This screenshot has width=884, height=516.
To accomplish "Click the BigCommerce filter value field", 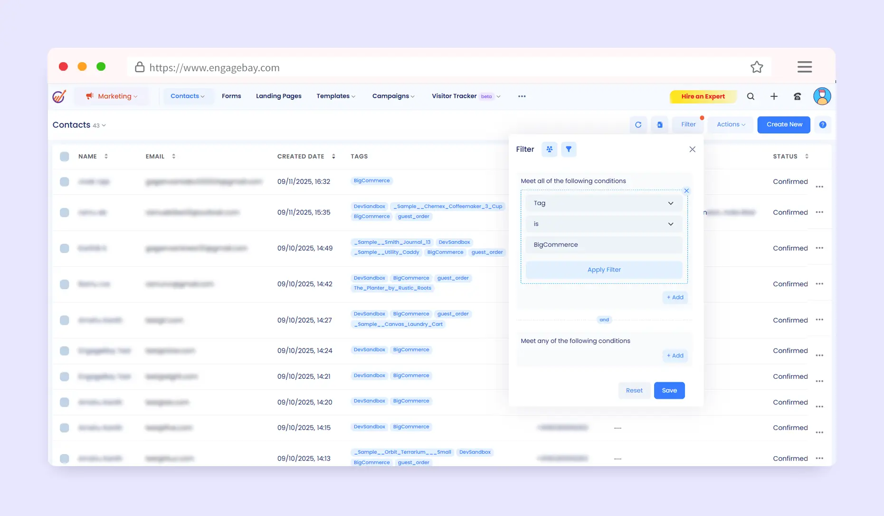I will point(604,245).
